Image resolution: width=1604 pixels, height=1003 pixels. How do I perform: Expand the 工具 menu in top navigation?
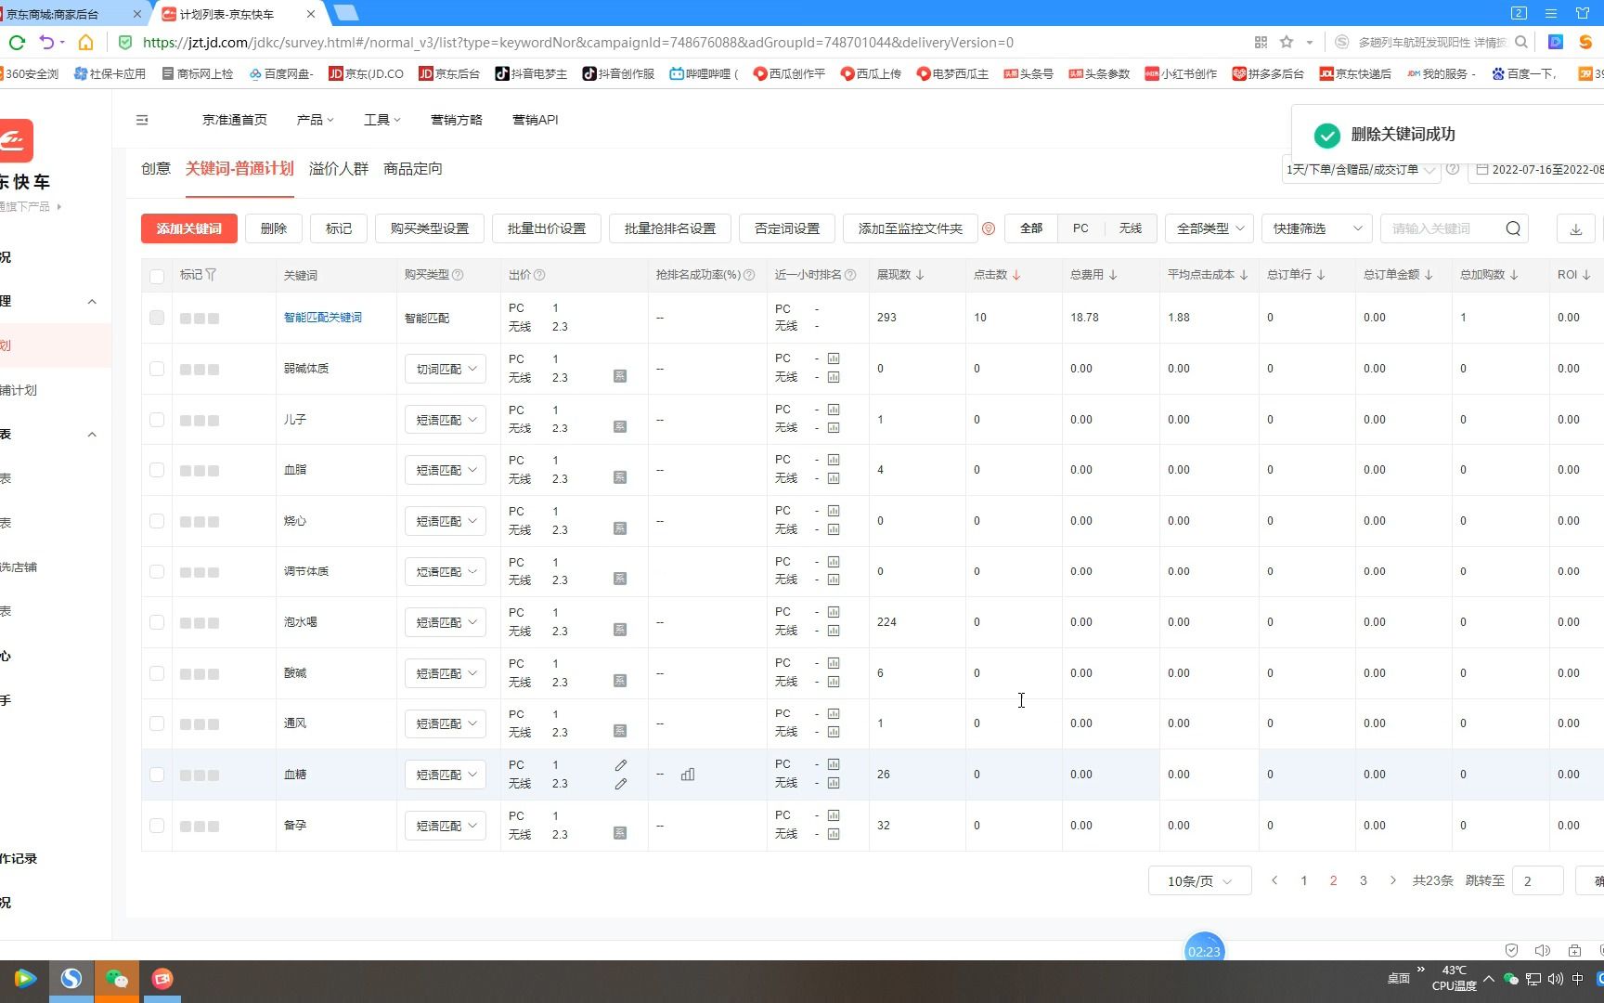[382, 120]
